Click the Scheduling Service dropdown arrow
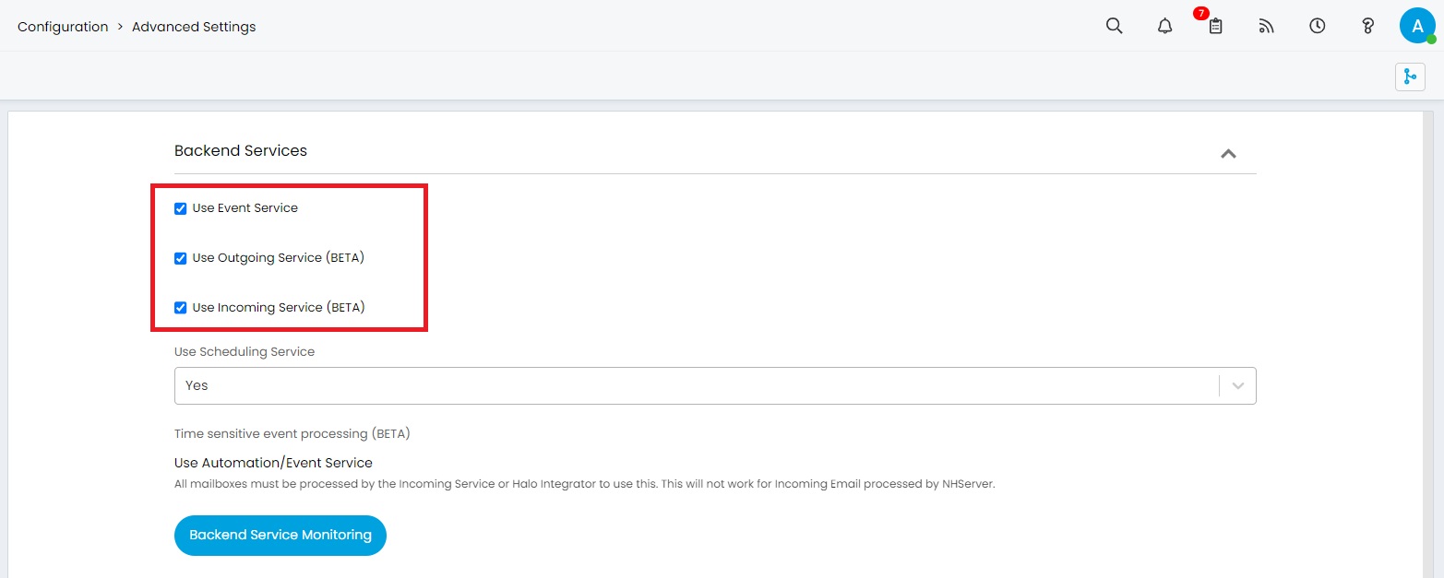Screen dimensions: 1444x578 [x=1237, y=385]
